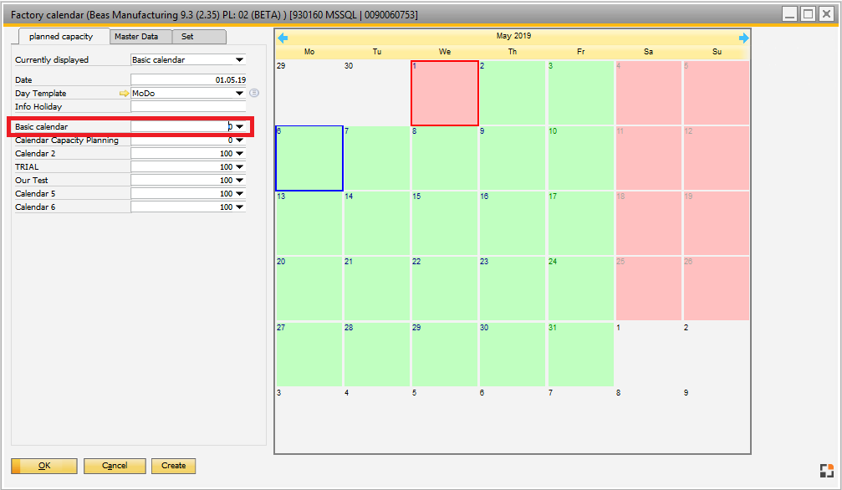Select May 1 in the calendar grid
The height and width of the screenshot is (490, 842).
tap(444, 92)
